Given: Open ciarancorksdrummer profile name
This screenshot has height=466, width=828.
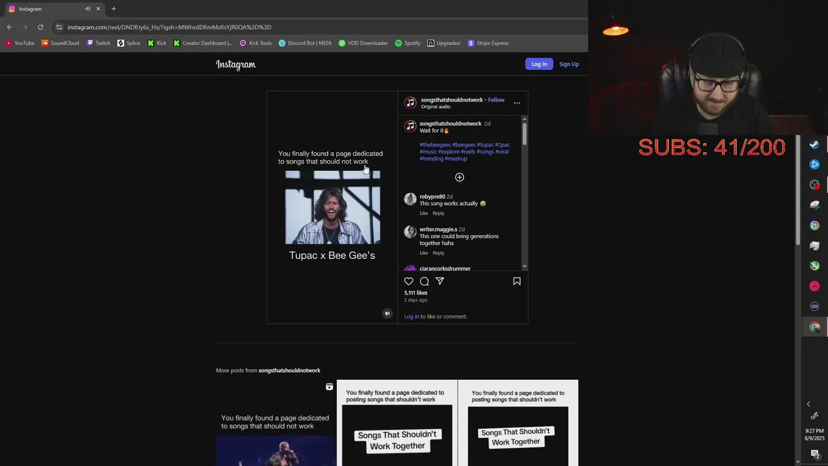Looking at the screenshot, I should click(x=445, y=269).
